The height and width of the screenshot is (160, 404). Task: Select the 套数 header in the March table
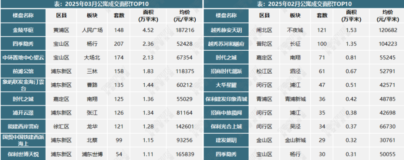tap(119, 15)
